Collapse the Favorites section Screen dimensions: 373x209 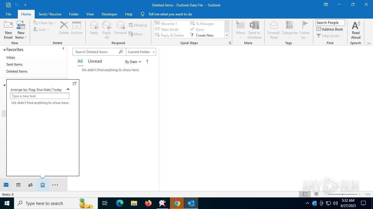pos(4,50)
